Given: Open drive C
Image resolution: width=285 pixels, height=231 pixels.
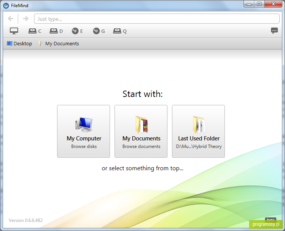Looking at the screenshot, I should tap(35, 31).
